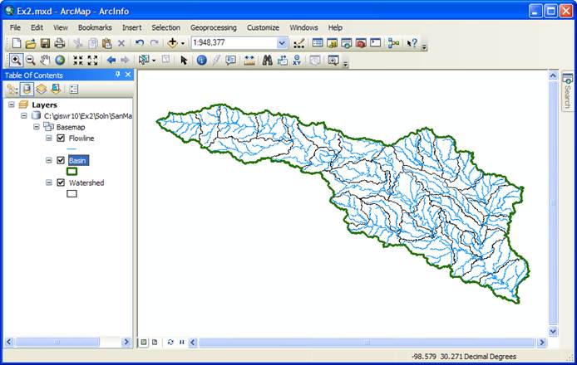Open the Windows menu
Viewport: 577px width, 365px height.
(x=303, y=27)
